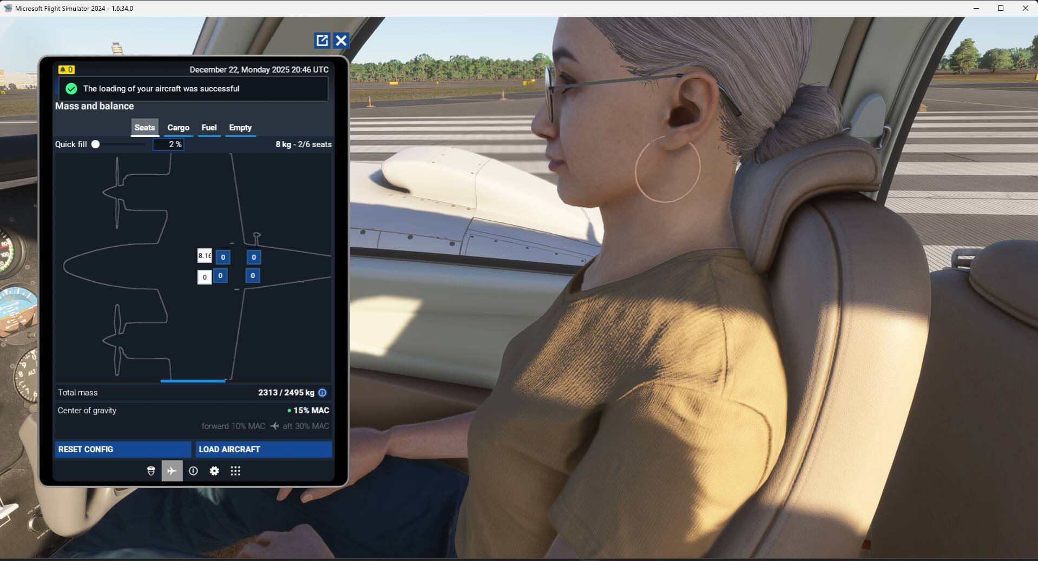Viewport: 1038px width, 561px height.
Task: Open the compass navigation icon
Action: click(193, 471)
